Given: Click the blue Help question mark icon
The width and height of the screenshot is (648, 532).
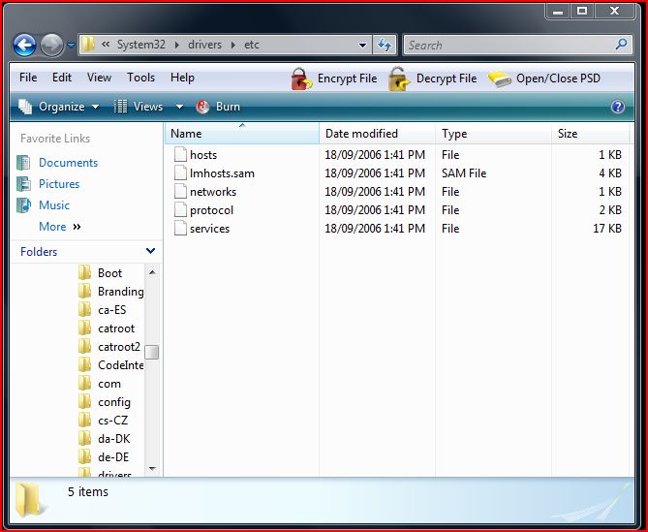Looking at the screenshot, I should point(618,107).
